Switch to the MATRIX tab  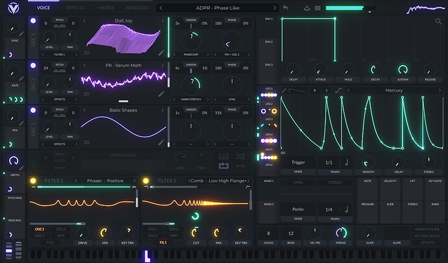[106, 8]
